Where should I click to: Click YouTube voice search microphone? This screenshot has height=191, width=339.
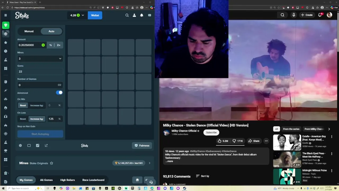[294, 15]
